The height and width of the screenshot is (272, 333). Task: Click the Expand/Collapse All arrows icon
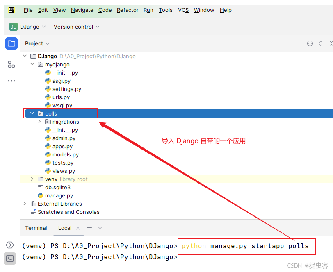pos(321,43)
